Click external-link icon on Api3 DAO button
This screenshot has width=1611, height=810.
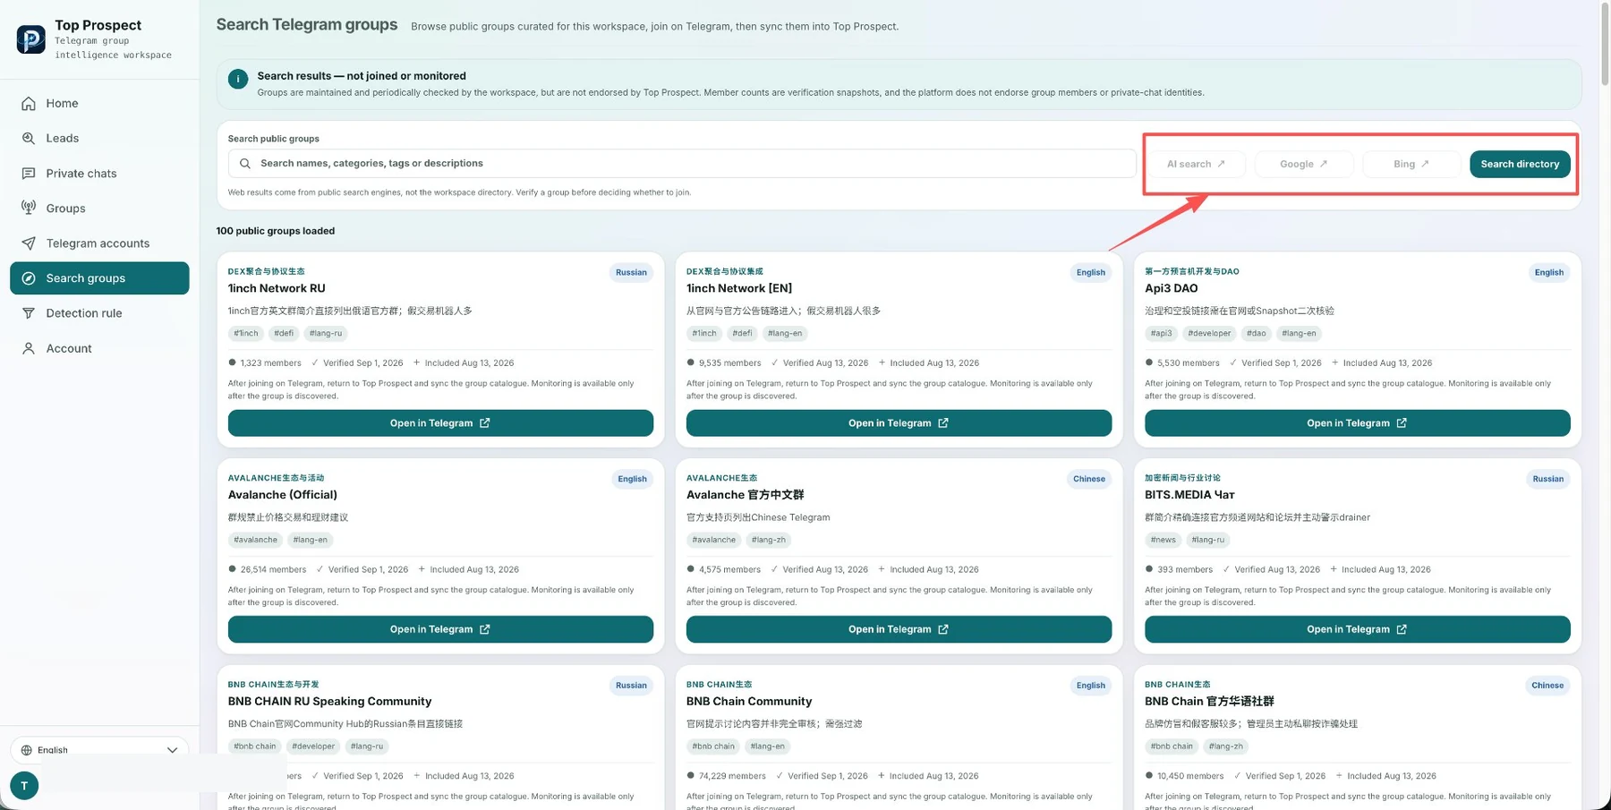1402,423
